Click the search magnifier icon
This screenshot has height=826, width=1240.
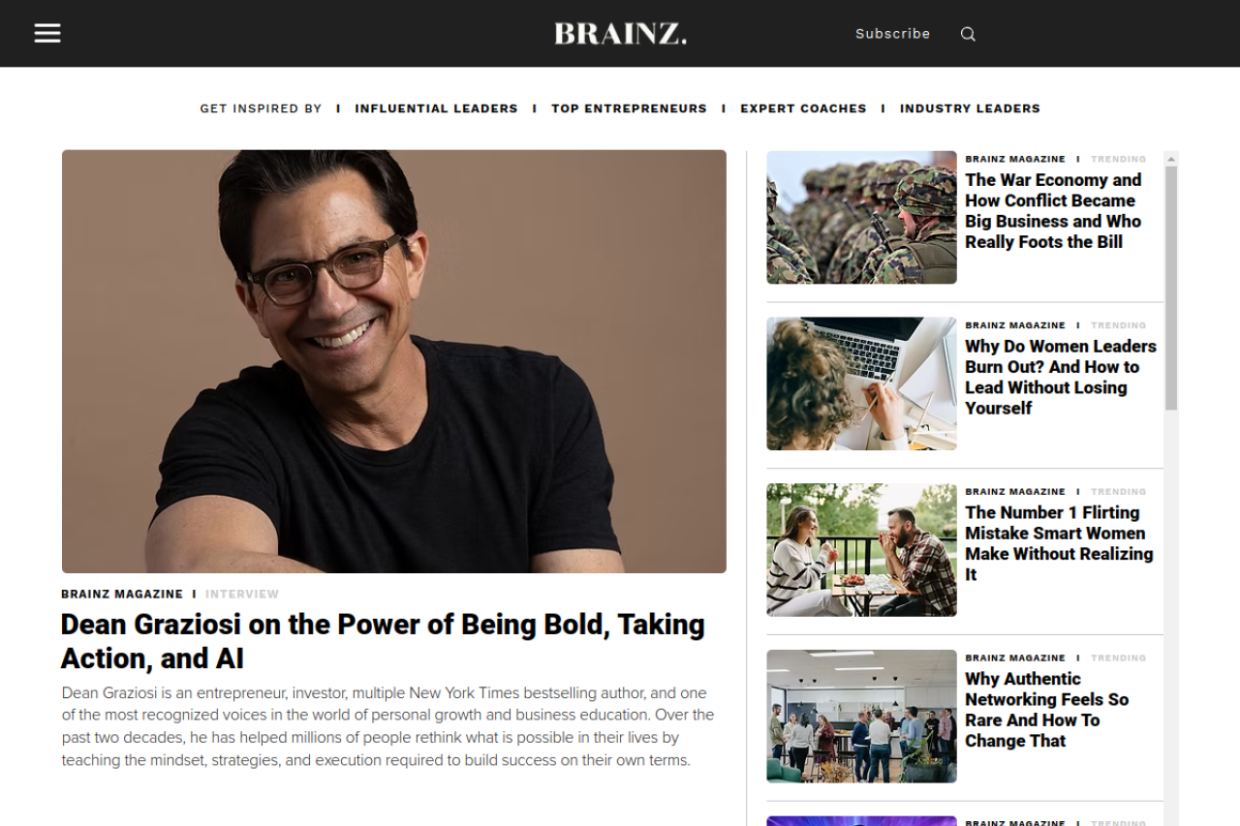[968, 34]
